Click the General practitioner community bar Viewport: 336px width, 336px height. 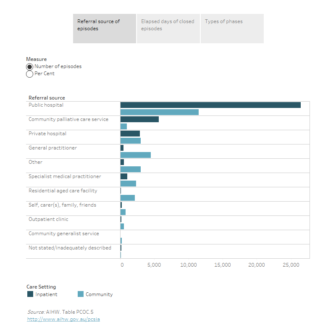tap(135, 155)
